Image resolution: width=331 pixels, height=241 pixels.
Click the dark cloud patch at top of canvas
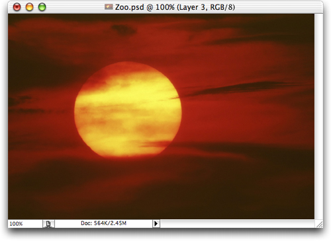coord(123,30)
